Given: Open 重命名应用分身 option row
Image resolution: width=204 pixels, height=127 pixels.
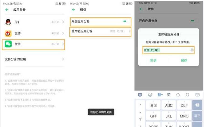Looking at the screenshot, I should (x=100, y=32).
